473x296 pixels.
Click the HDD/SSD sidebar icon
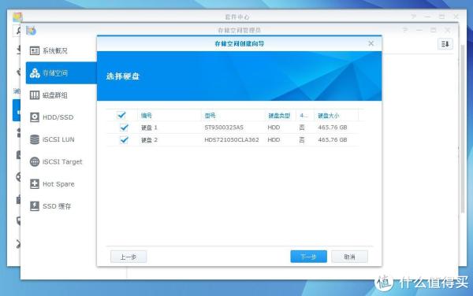(x=35, y=117)
